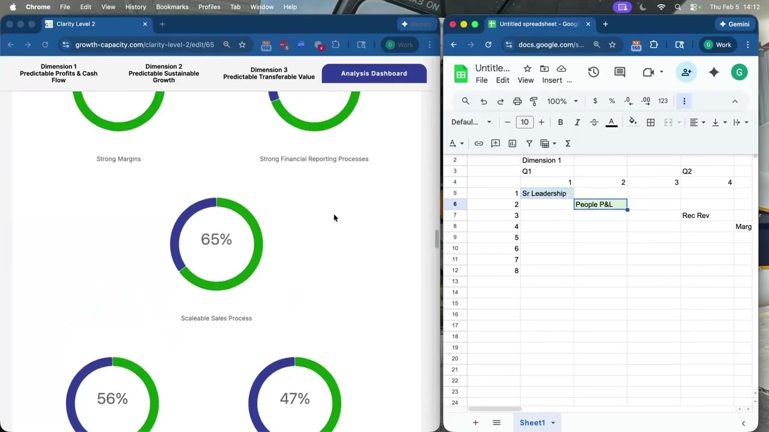Insert a link with the chain icon

(x=479, y=143)
